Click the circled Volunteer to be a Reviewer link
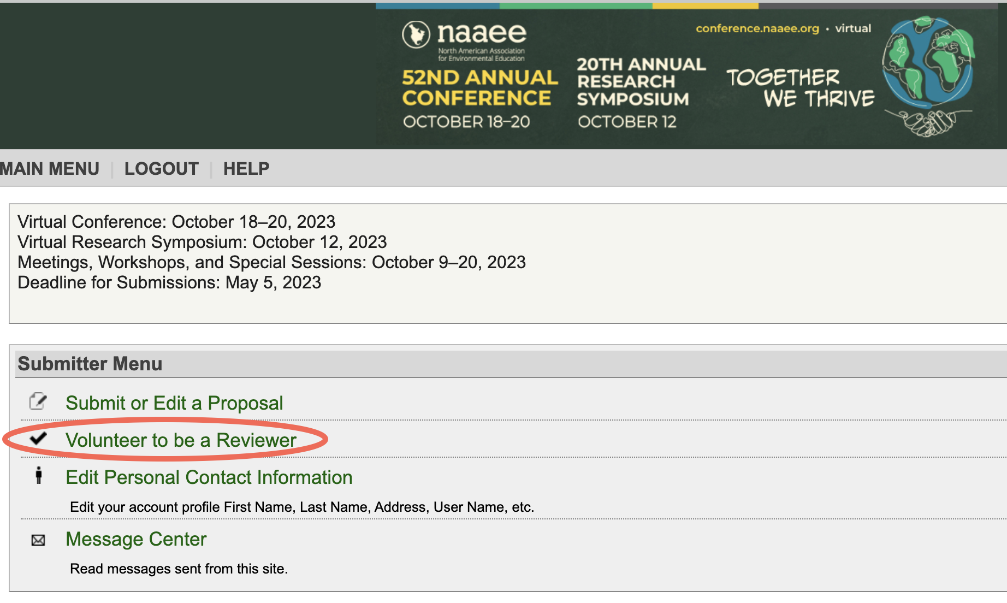1007x603 pixels. (181, 440)
